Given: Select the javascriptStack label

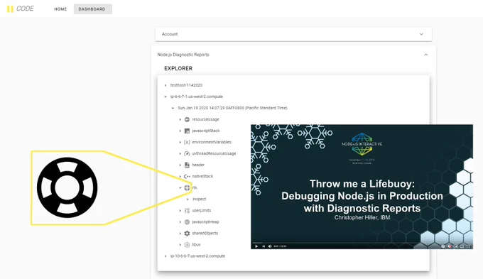Looking at the screenshot, I should pyautogui.click(x=206, y=131).
